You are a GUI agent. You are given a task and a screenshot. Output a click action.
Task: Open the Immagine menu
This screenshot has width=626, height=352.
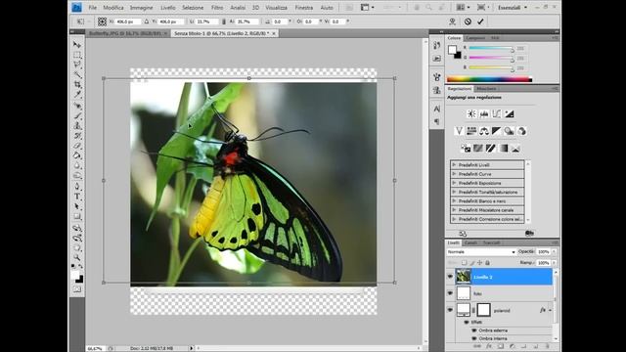(x=141, y=8)
